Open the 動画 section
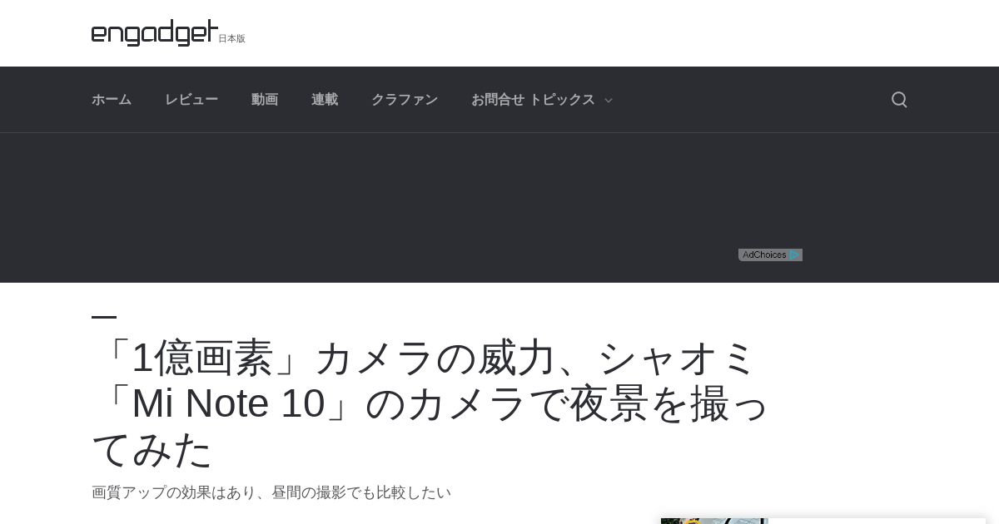This screenshot has width=999, height=524. (x=265, y=100)
